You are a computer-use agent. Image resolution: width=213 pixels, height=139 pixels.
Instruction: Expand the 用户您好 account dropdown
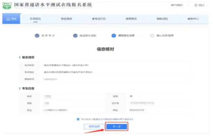pyautogui.click(x=180, y=5)
